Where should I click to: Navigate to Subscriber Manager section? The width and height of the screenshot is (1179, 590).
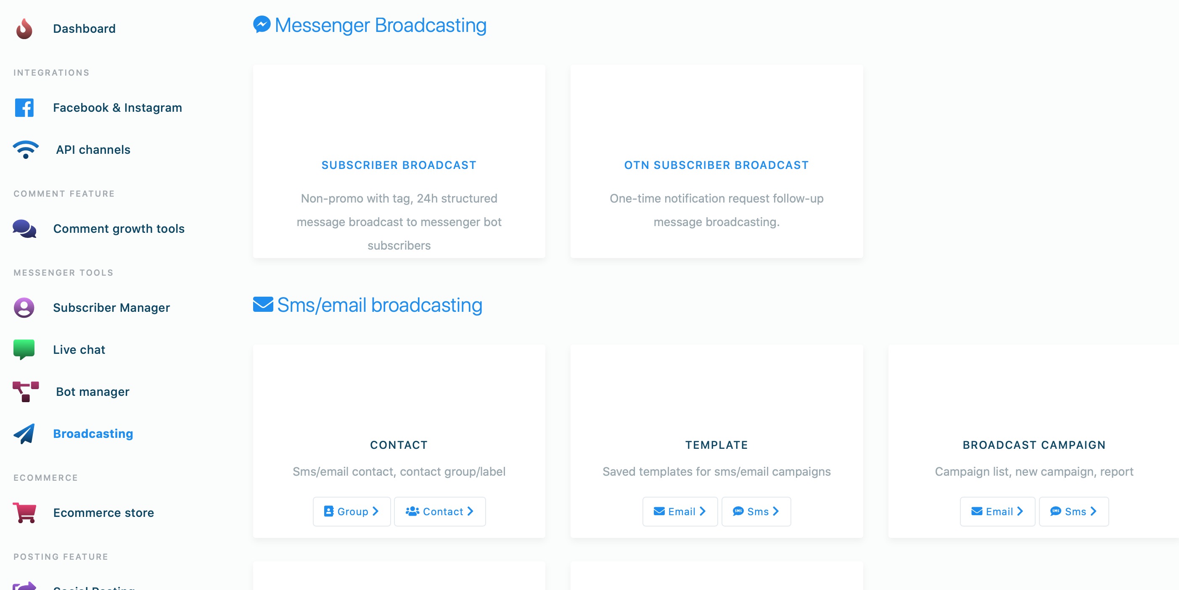coord(111,308)
